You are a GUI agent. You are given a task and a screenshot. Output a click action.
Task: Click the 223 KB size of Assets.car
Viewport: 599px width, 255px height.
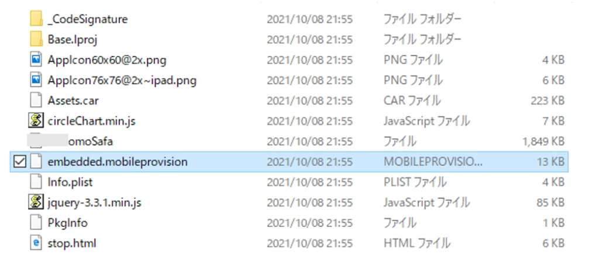point(548,101)
